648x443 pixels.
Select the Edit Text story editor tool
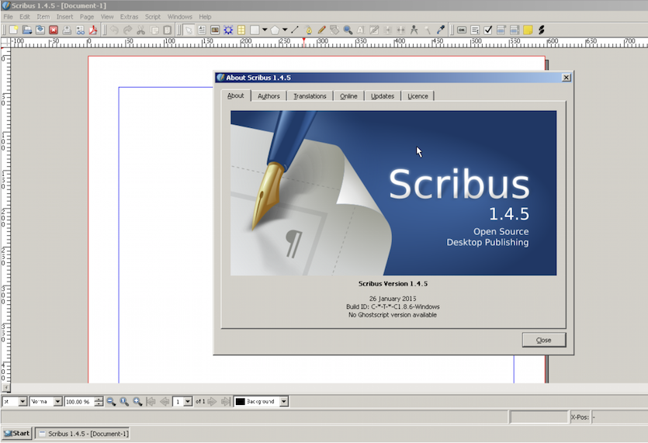[374, 29]
